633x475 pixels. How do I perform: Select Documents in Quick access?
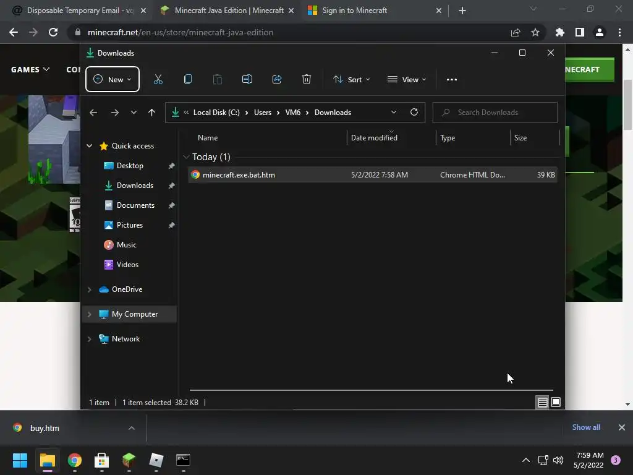[135, 205]
